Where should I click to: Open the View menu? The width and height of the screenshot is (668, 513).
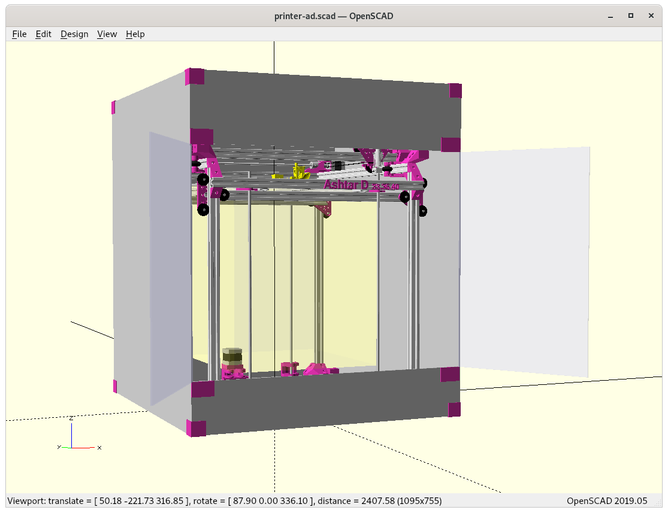(107, 34)
